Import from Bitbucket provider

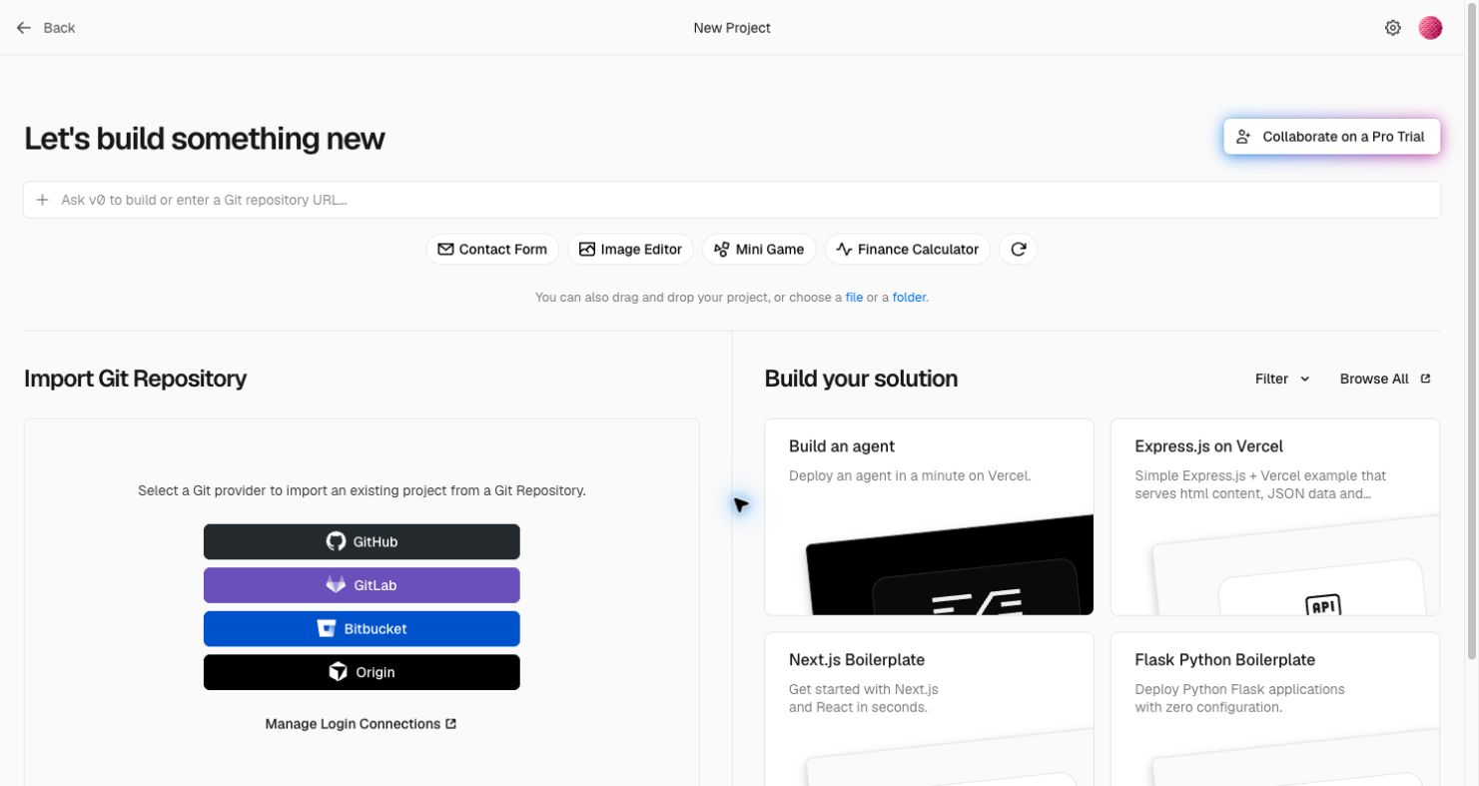[x=362, y=629]
